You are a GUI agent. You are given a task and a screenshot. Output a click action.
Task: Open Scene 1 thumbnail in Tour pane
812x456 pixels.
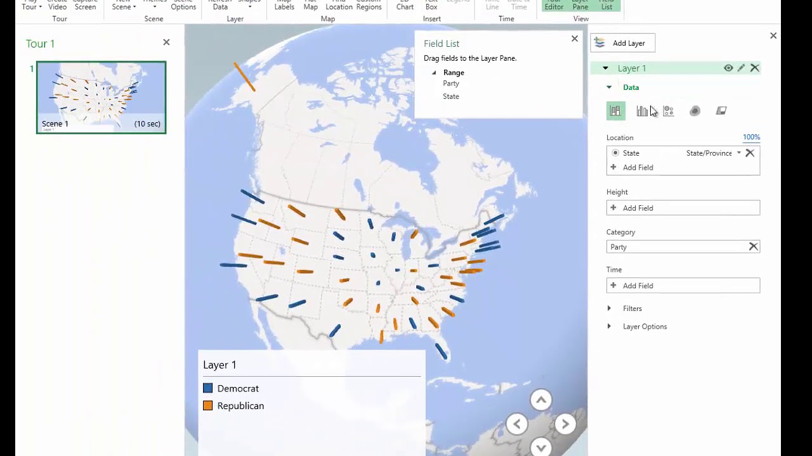[101, 97]
